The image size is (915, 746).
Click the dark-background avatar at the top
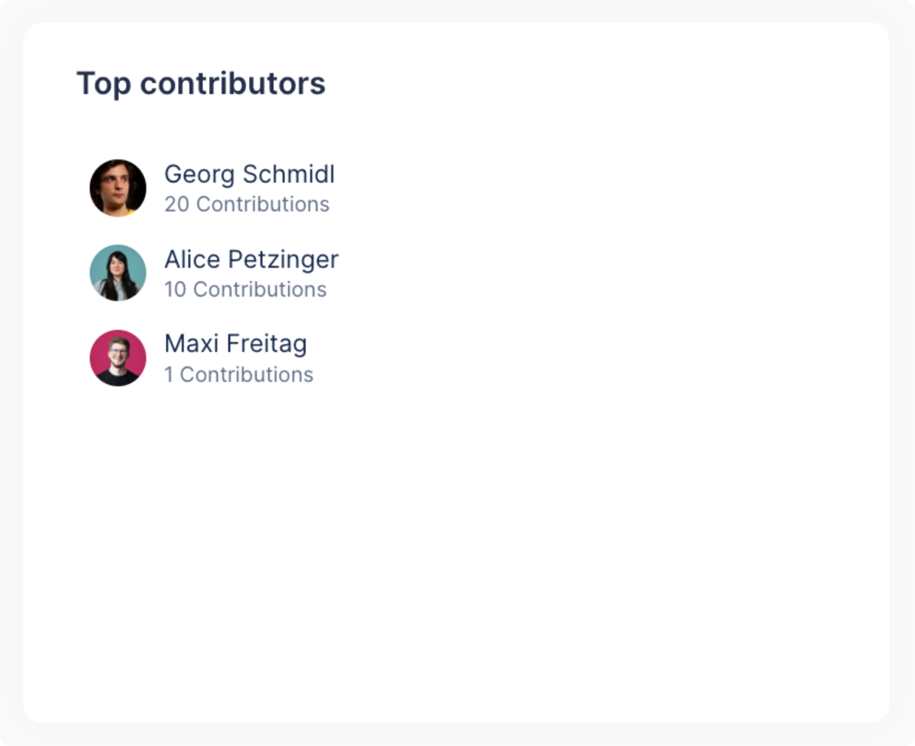tap(117, 188)
